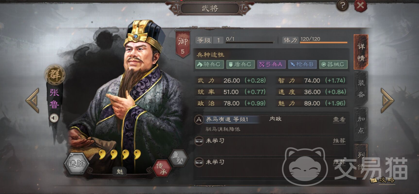Screen dimensions: 419x194
Task: Click 推荐 beside the first unlearned skill
Action: [x=339, y=141]
